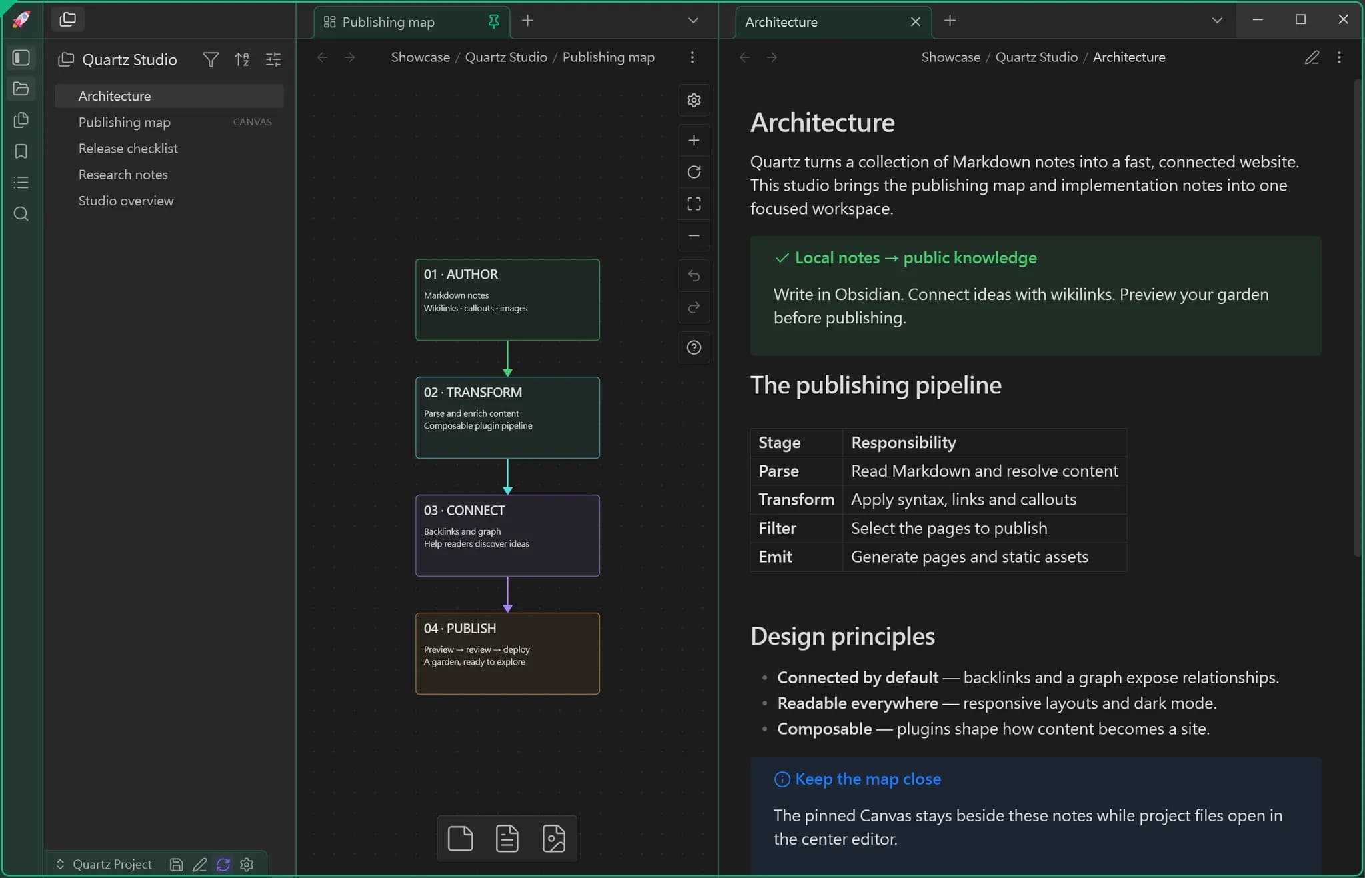This screenshot has height=878, width=1365.
Task: Open the files copy icon in ribbon
Action: pyautogui.click(x=21, y=120)
